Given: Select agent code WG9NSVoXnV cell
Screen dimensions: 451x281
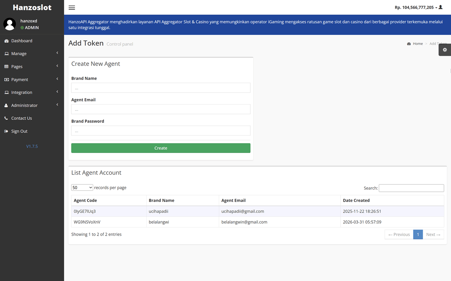Looking at the screenshot, I should click(x=109, y=222).
